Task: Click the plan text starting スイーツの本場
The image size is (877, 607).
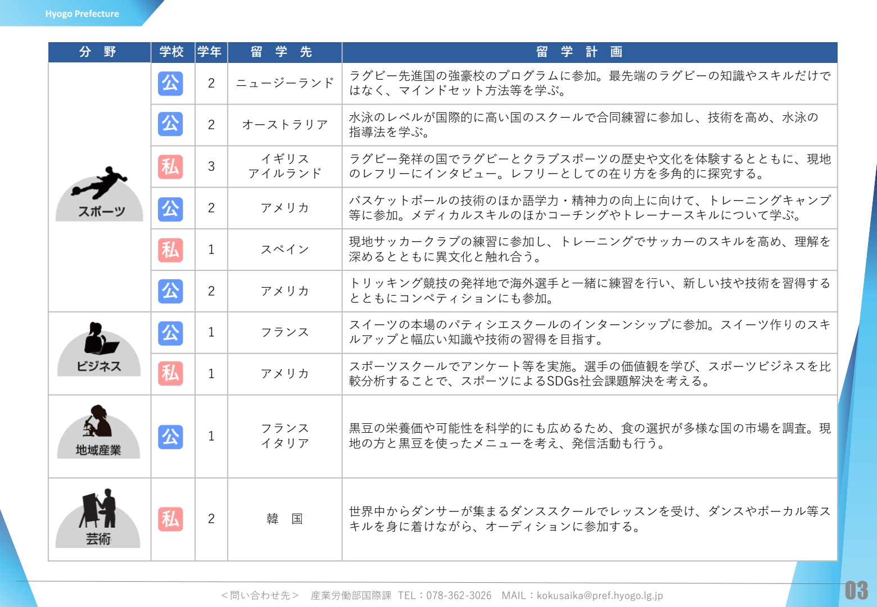Action: 590,332
